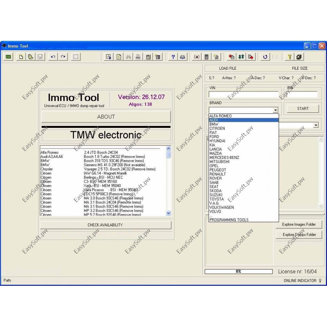Click the printer icon in toolbar
The image size is (327, 327).
(138, 57)
